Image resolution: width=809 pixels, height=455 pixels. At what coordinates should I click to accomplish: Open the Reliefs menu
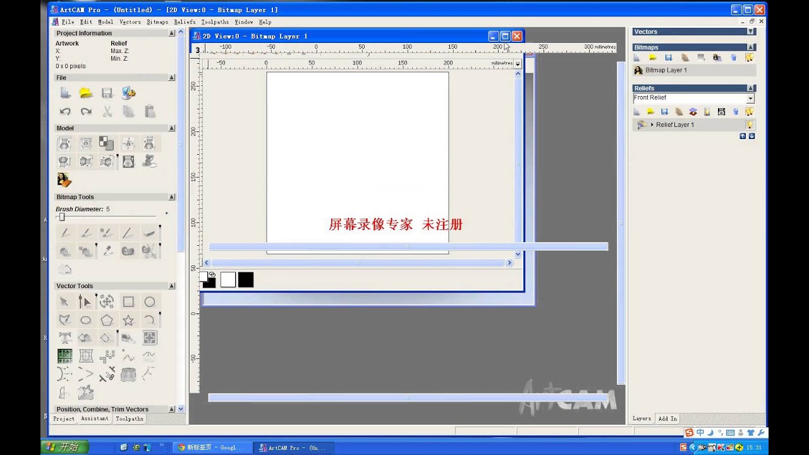[185, 22]
